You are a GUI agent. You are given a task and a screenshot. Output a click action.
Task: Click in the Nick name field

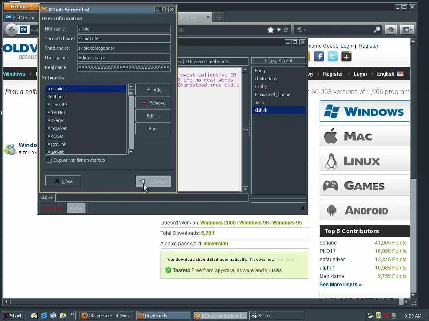pyautogui.click(x=124, y=29)
